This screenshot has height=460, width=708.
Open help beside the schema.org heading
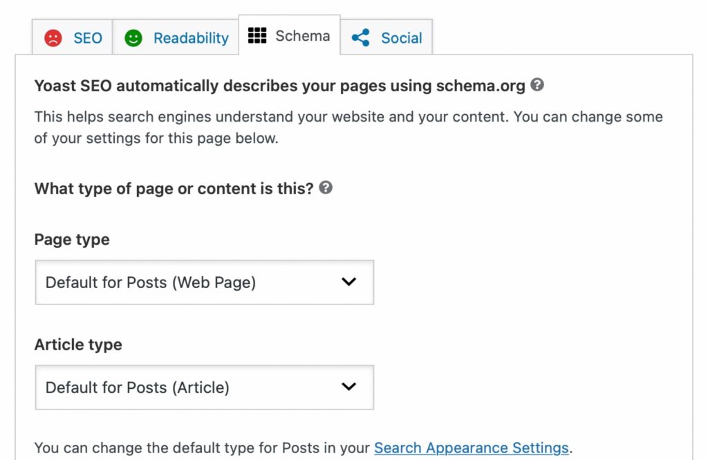539,86
